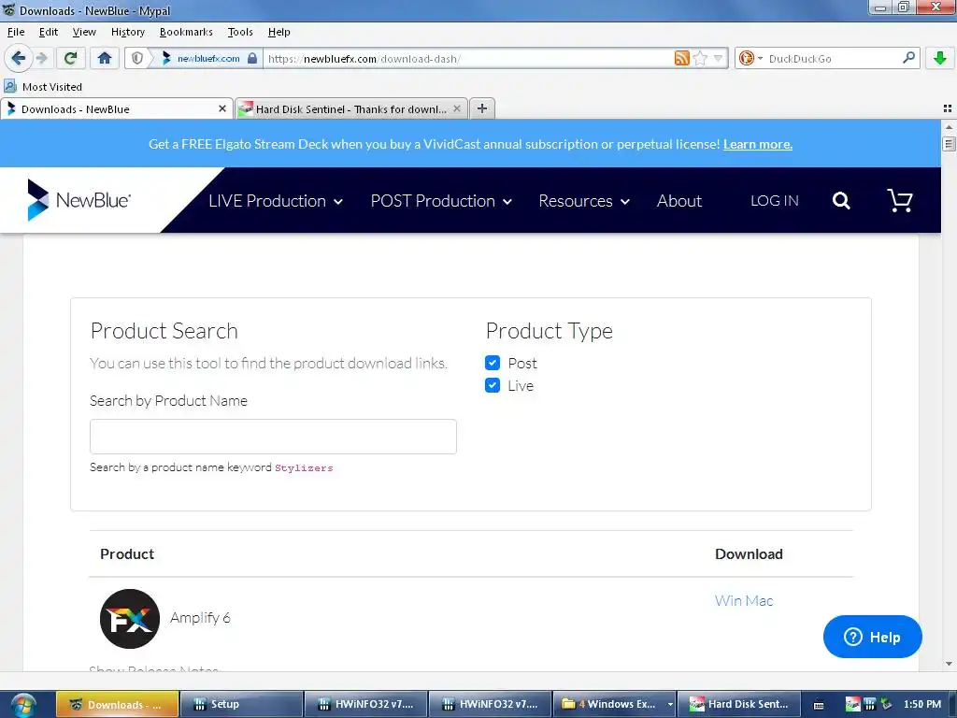The image size is (957, 718).
Task: Open the green downloads arrow button
Action: tap(940, 59)
